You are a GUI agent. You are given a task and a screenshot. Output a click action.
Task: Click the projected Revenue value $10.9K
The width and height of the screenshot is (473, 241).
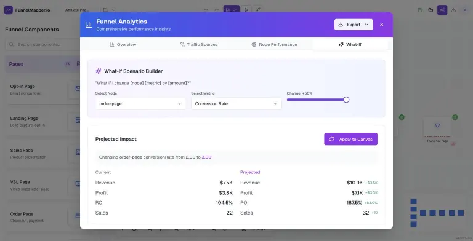tap(355, 183)
